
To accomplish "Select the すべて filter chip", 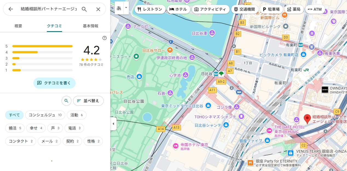I will pyautogui.click(x=14, y=115).
